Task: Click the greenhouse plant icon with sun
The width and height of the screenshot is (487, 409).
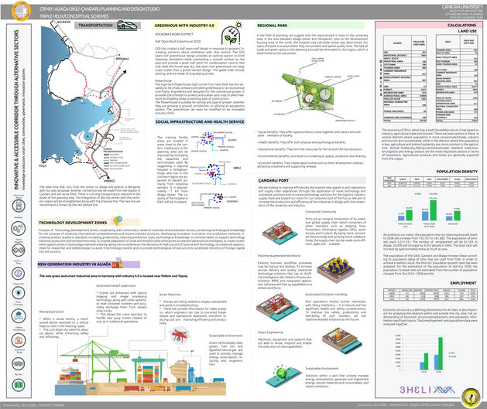Action: click(232, 33)
